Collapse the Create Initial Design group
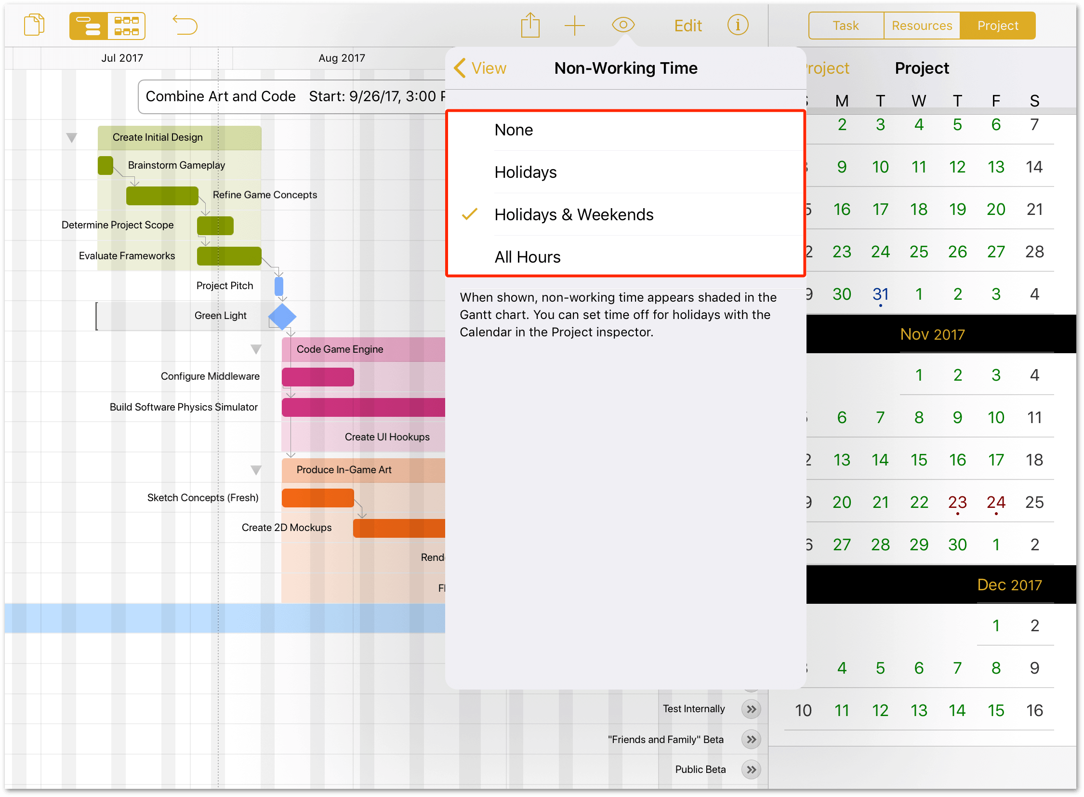The width and height of the screenshot is (1084, 797). pyautogui.click(x=71, y=137)
